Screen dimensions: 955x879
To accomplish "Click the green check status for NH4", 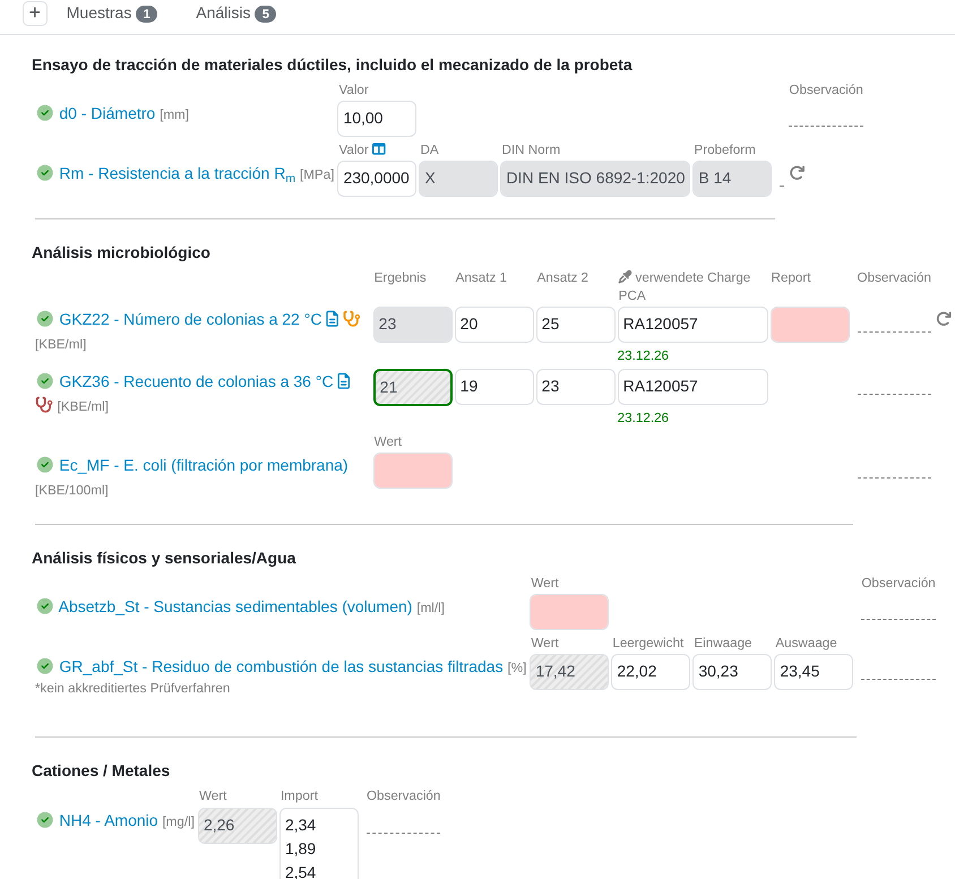I will tap(45, 820).
